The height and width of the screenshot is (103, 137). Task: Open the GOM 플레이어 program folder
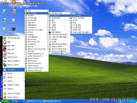point(37,37)
